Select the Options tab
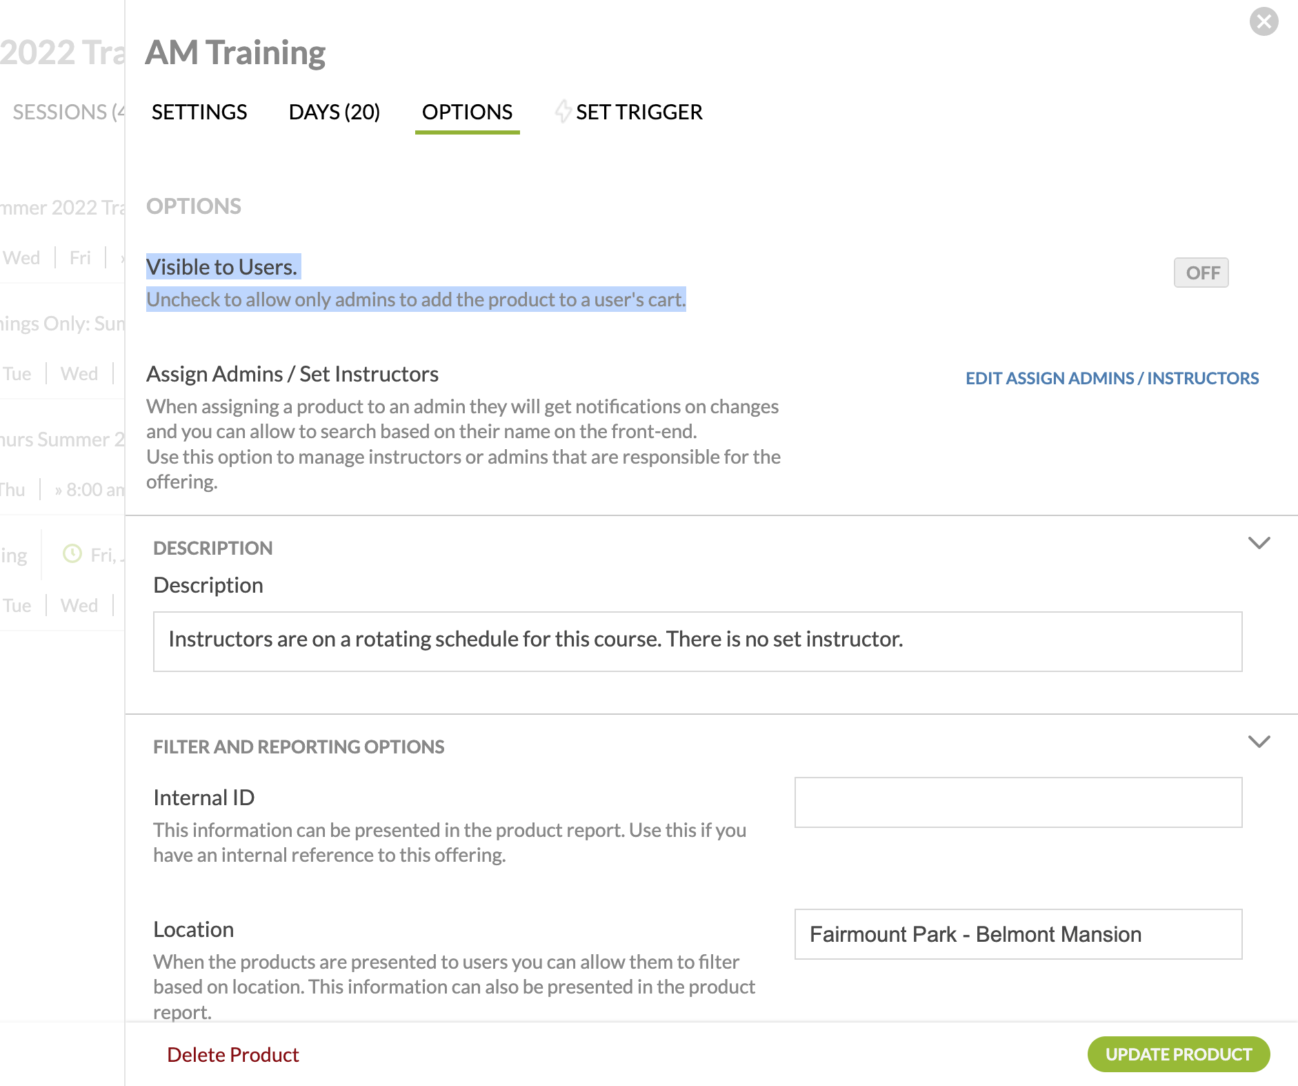This screenshot has width=1298, height=1086. [x=467, y=112]
